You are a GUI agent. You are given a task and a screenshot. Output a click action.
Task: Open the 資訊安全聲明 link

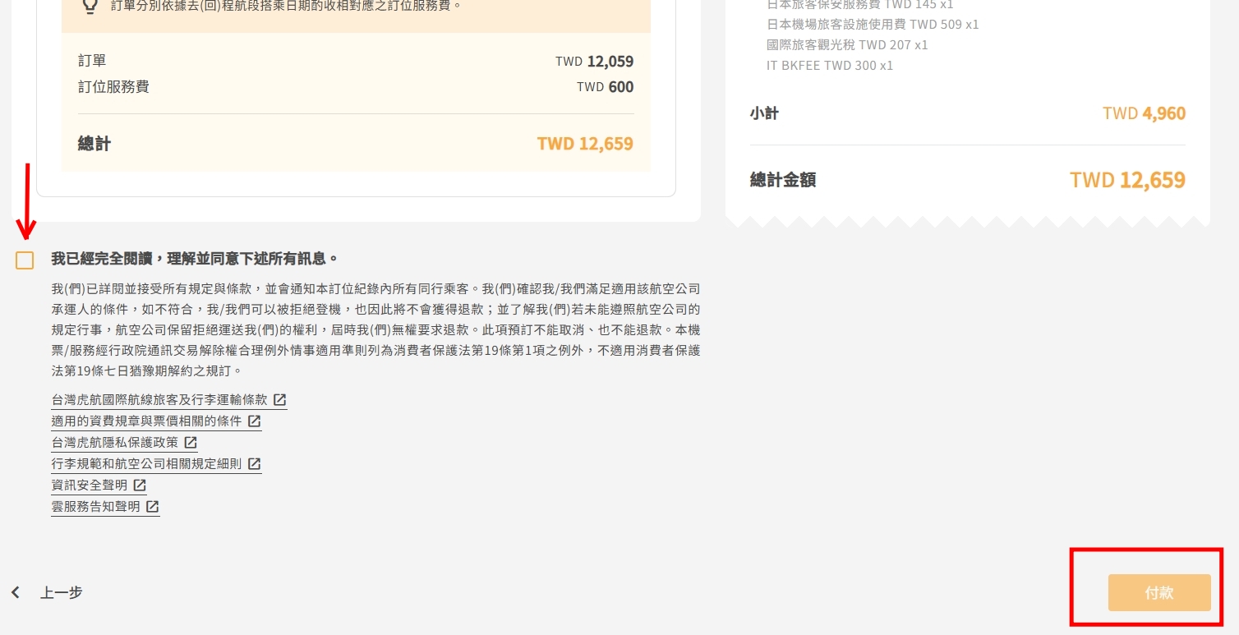click(89, 485)
